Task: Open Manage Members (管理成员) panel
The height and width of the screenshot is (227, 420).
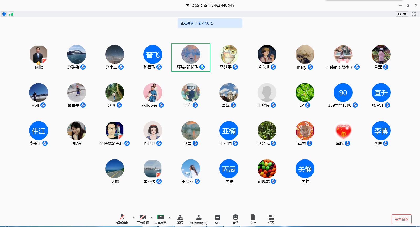Action: click(199, 219)
